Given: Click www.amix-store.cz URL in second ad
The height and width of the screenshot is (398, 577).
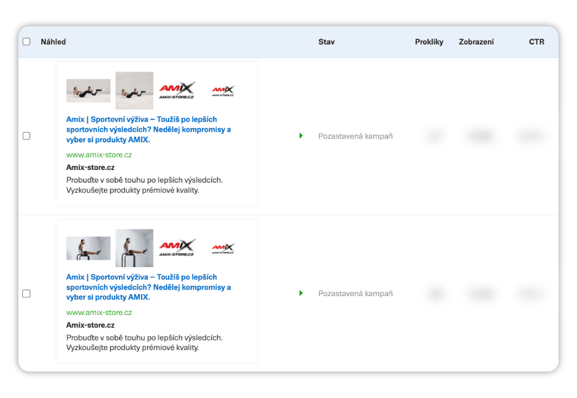Looking at the screenshot, I should tap(99, 312).
